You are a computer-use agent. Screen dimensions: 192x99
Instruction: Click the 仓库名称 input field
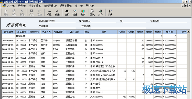173,21
